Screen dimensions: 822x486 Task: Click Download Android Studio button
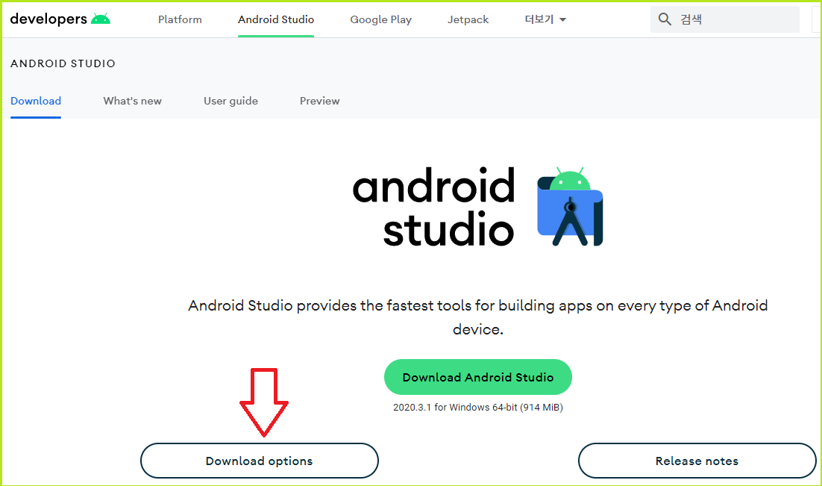[477, 377]
